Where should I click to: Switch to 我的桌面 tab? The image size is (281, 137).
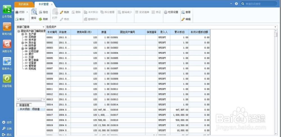coord(24,4)
